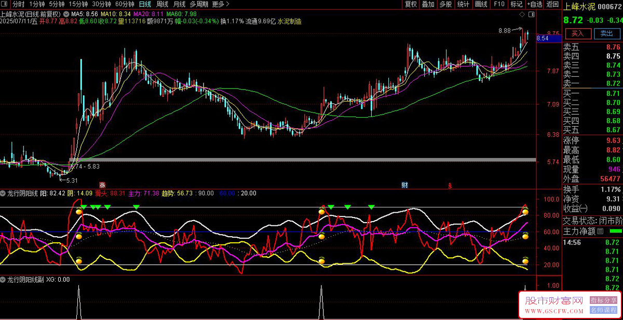Click the 趋势: 56.73 indicator value
The image size is (623, 320).
[178, 193]
